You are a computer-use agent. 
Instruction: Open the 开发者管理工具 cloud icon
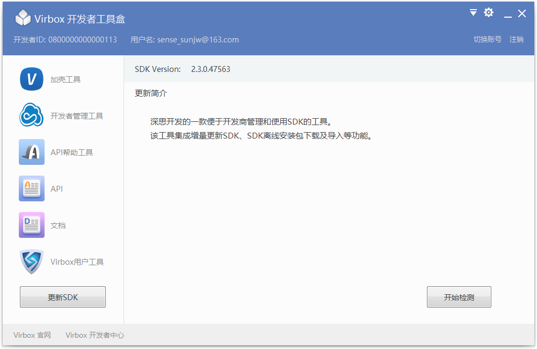point(32,115)
